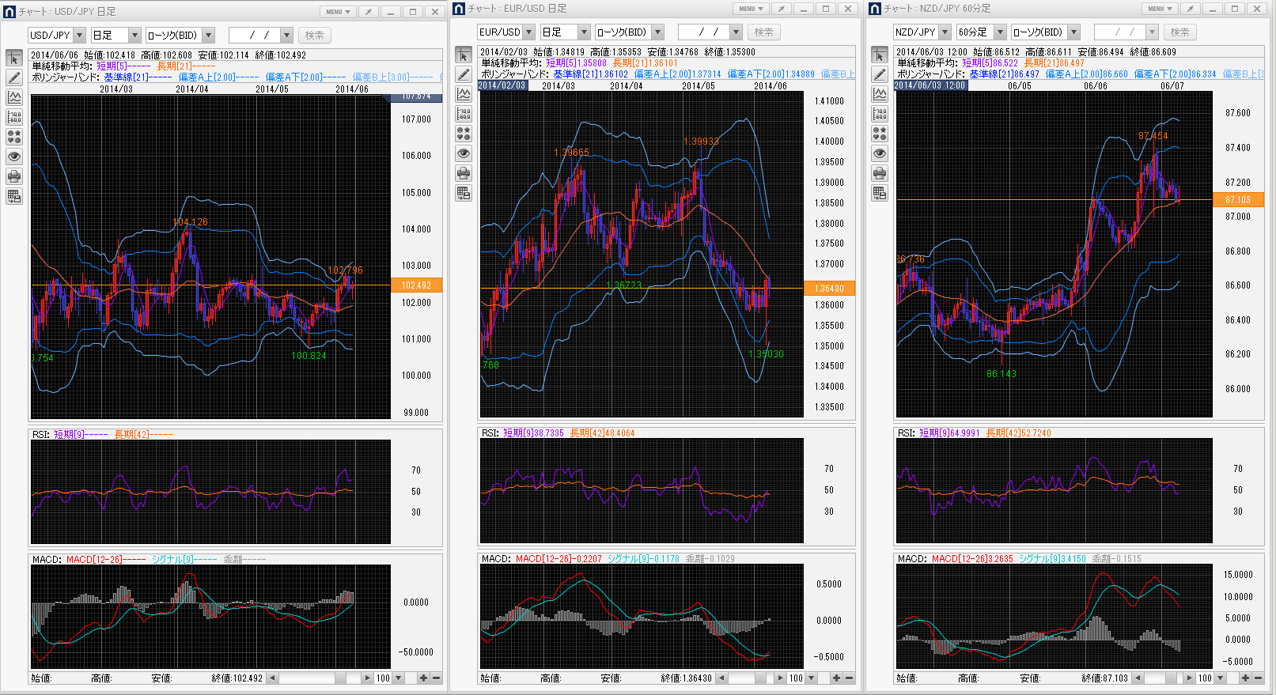Open technical indicators icon in NZD/JPY chart

(x=880, y=94)
